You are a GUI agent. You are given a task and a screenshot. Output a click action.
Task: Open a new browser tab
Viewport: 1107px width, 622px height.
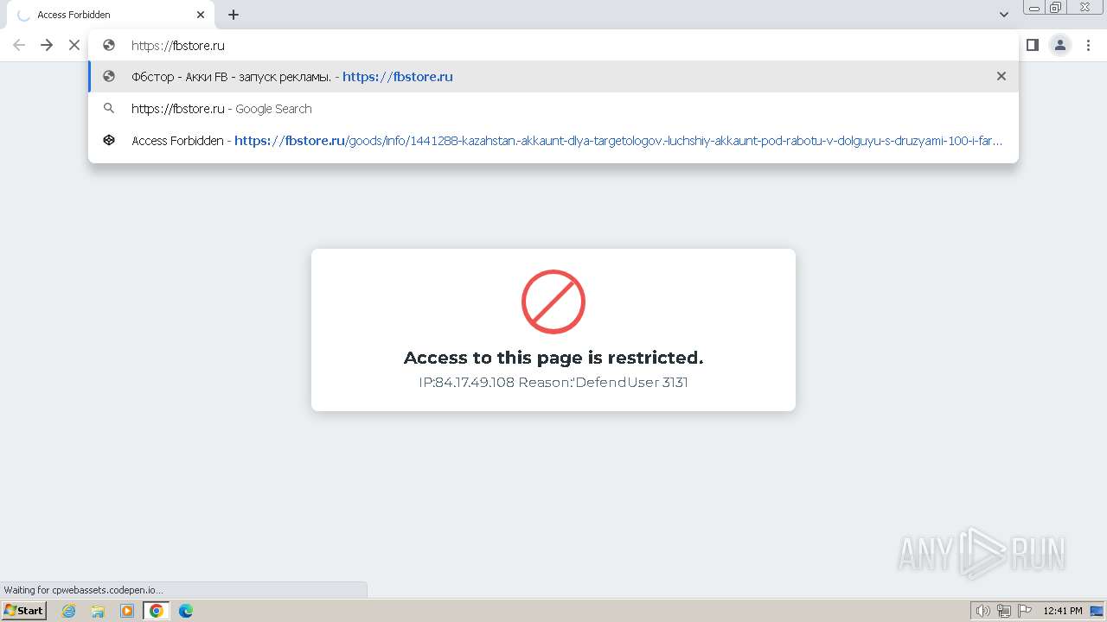(x=234, y=15)
